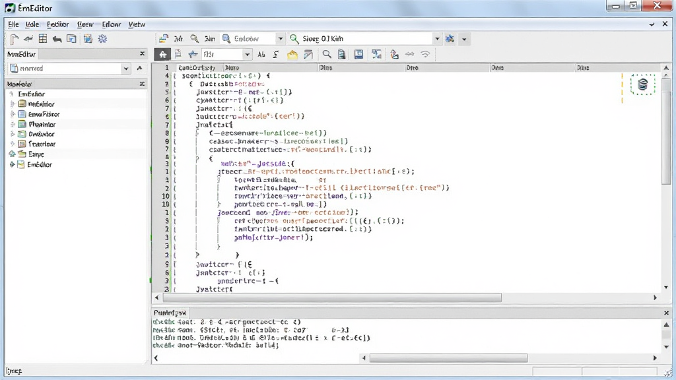Select the 'Earye' folder in the tree
676x380 pixels.
pos(36,154)
